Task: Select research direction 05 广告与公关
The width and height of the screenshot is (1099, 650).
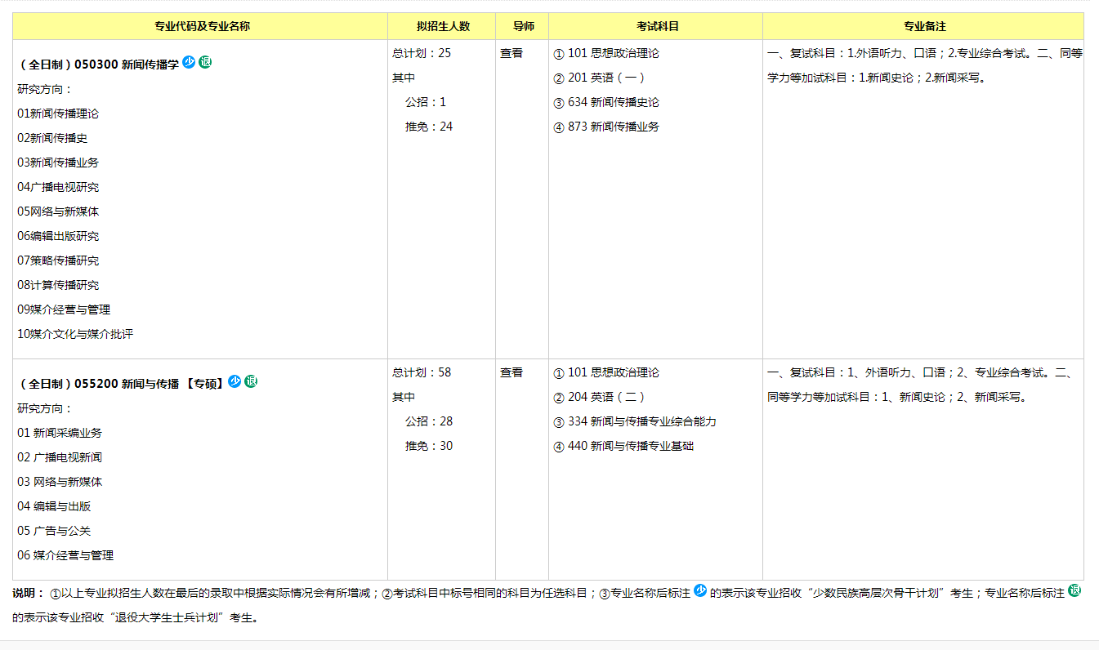Action: coord(54,531)
